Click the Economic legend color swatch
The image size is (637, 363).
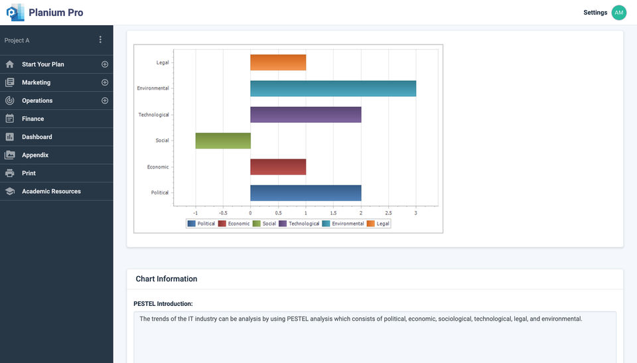[222, 224]
